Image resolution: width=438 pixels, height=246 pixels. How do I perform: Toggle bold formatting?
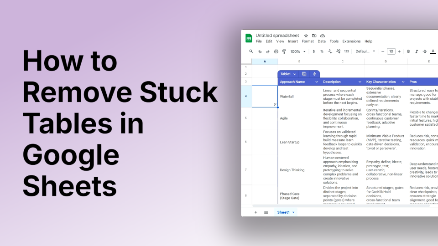[x=408, y=51]
